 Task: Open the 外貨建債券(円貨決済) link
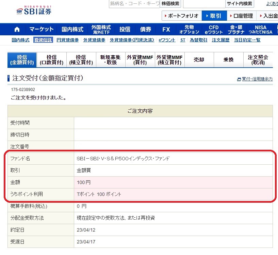point(132,40)
